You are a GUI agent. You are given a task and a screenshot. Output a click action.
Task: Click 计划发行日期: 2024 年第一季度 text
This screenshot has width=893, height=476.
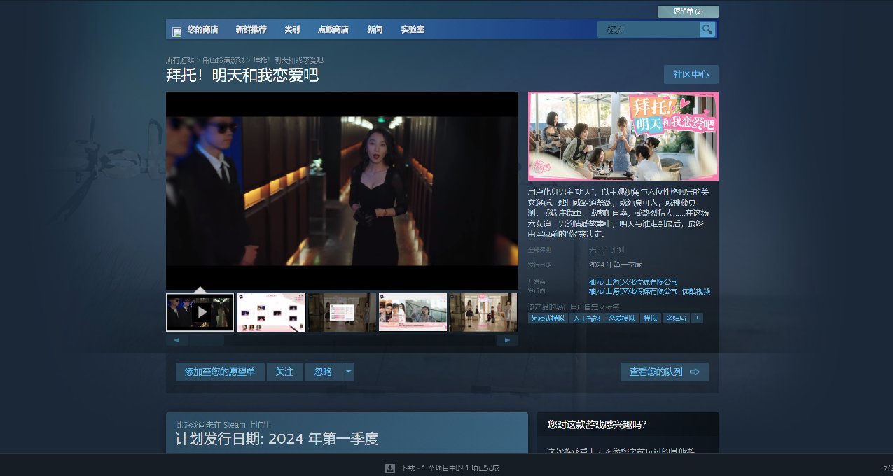tap(277, 439)
